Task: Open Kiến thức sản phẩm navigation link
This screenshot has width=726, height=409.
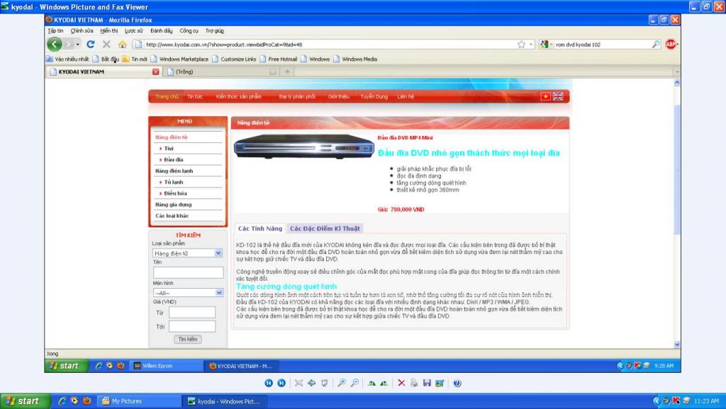Action: click(x=238, y=96)
